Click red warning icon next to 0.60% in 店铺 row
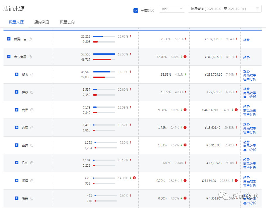266x208 pixels. click(185, 198)
